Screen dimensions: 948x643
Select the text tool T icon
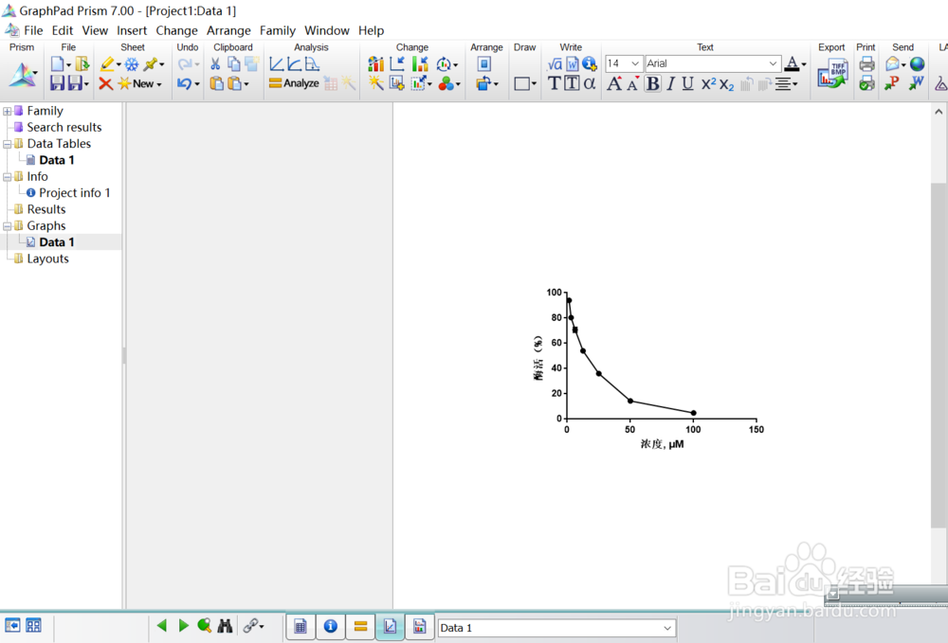(x=554, y=83)
